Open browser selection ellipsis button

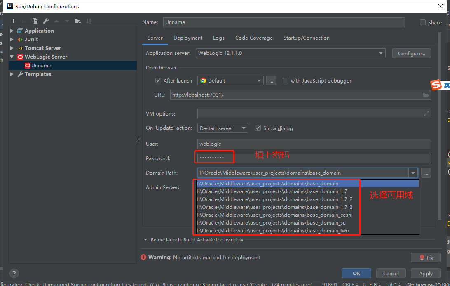click(271, 81)
